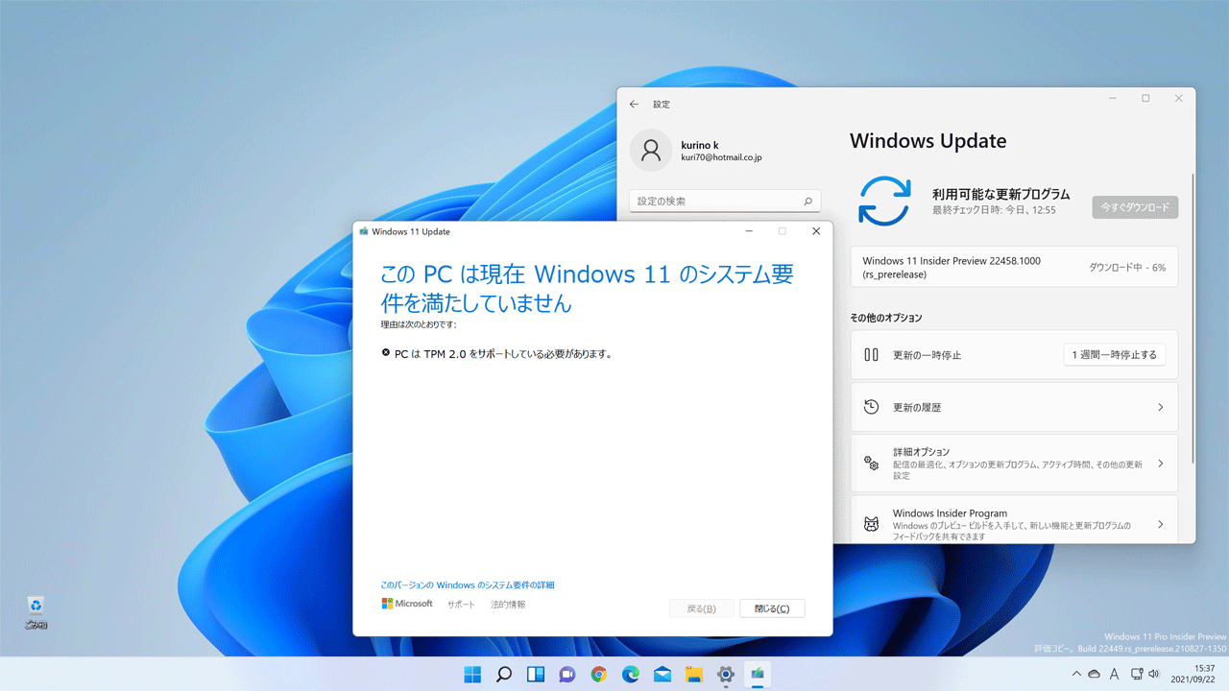Click ダウンロード中 - 6% progress status
The width and height of the screenshot is (1229, 691).
(1127, 268)
